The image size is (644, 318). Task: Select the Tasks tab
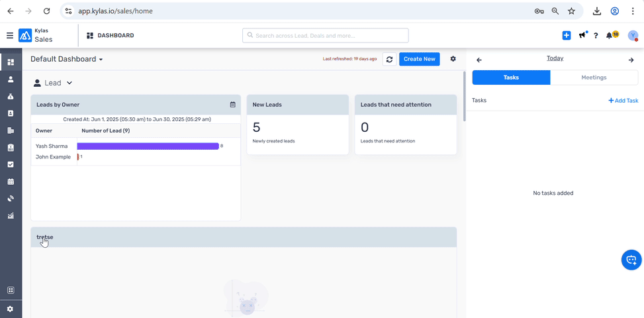click(511, 78)
